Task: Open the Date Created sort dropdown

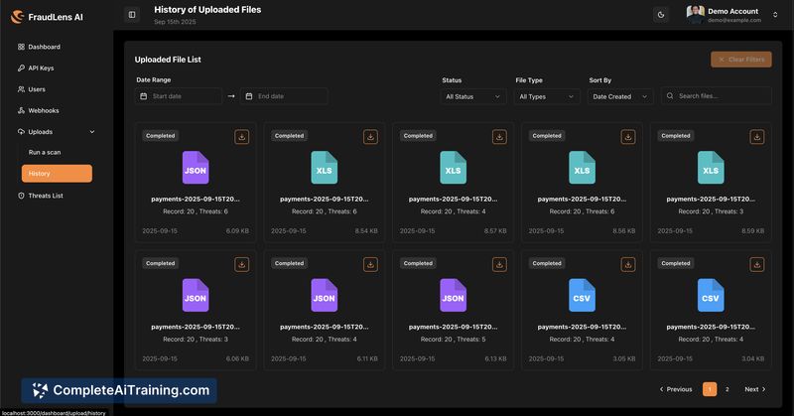Action: (619, 96)
